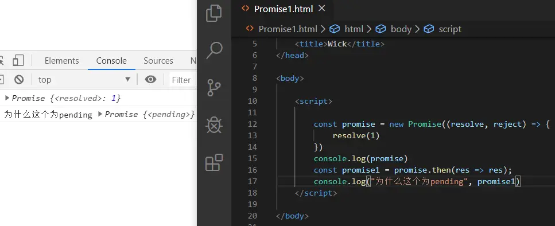This screenshot has height=226, width=555.
Task: Switch to the Sources tab in DevTools
Action: pyautogui.click(x=158, y=60)
